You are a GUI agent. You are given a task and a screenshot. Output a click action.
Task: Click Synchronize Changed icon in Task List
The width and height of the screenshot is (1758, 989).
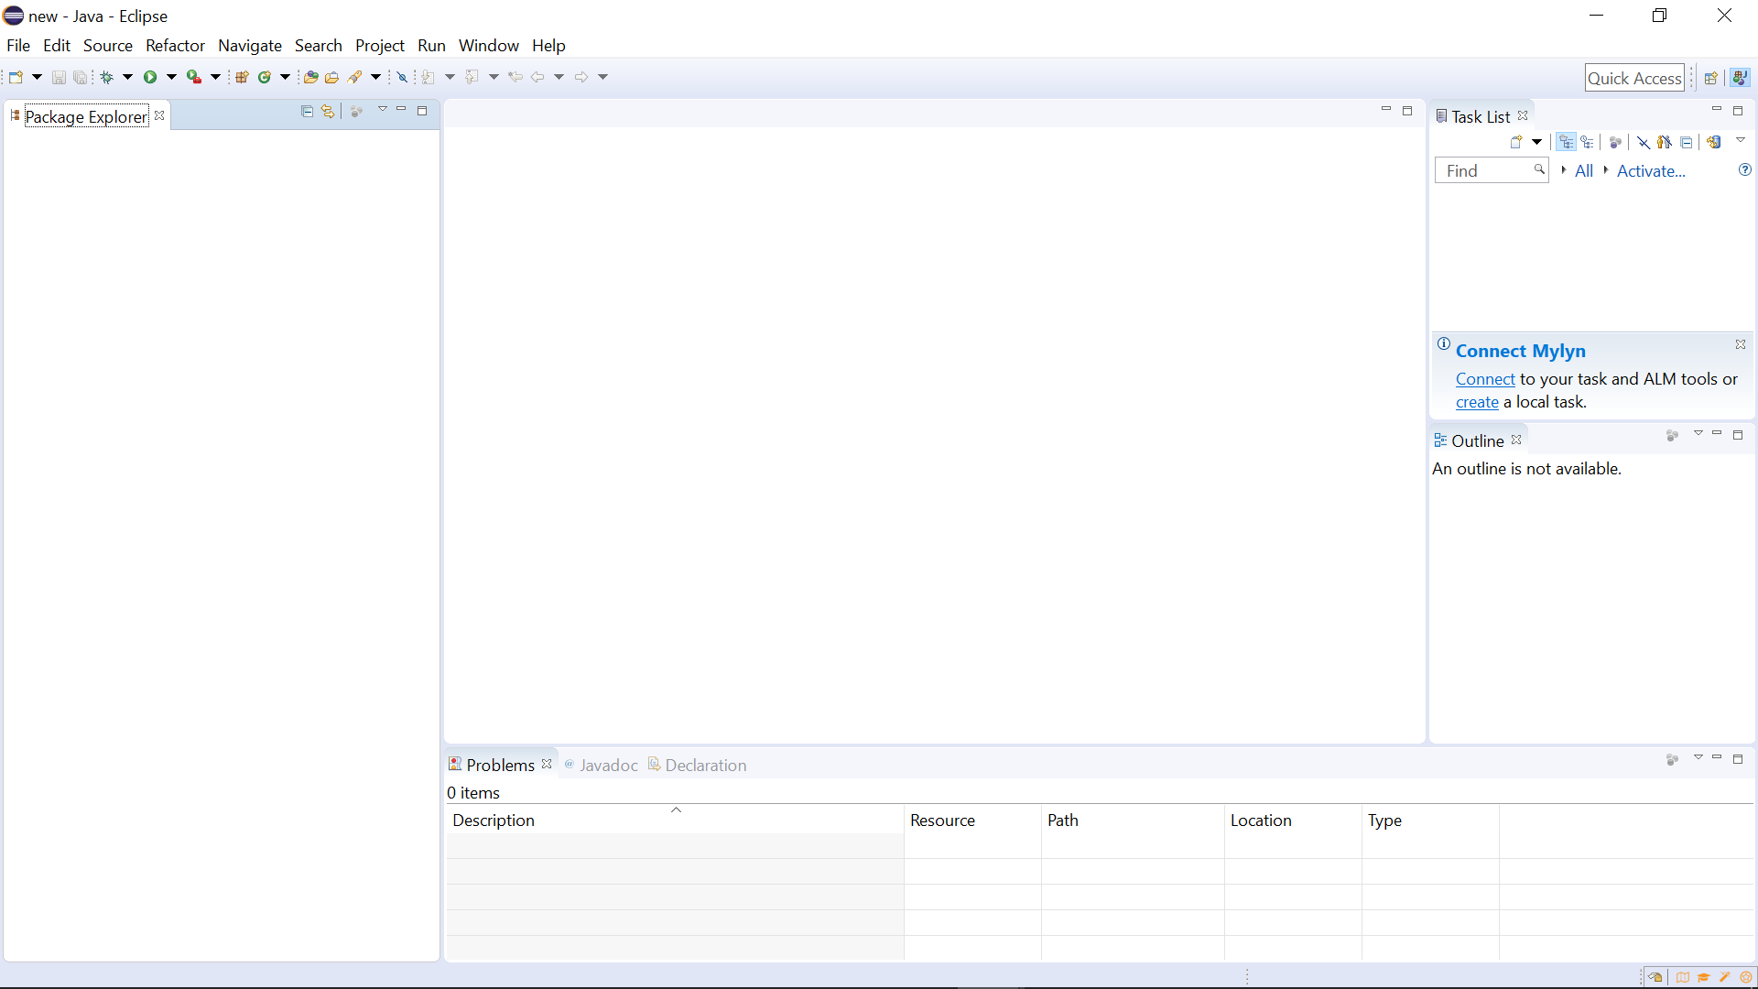tap(1714, 142)
